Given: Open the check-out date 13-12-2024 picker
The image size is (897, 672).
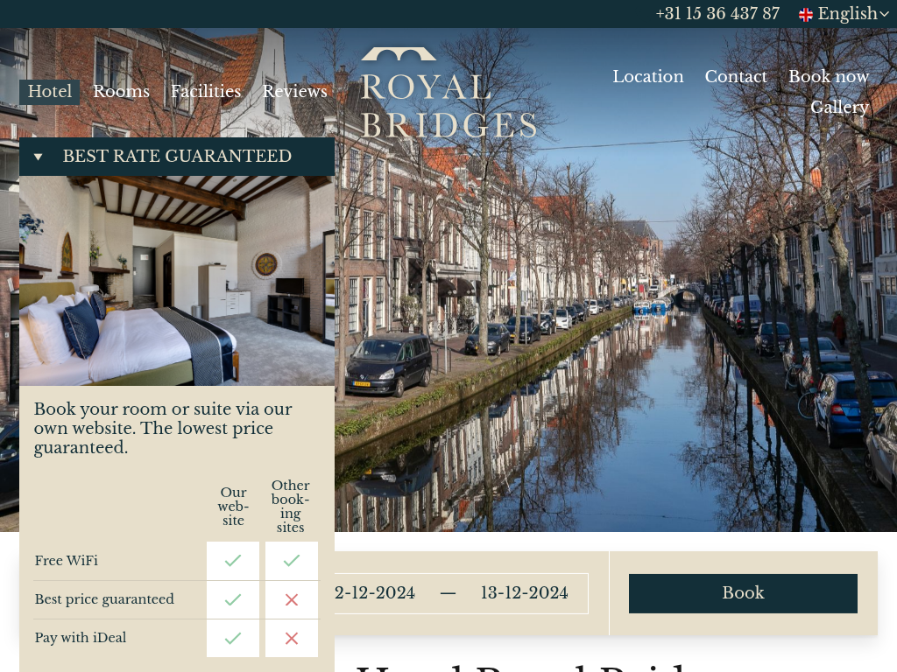Looking at the screenshot, I should coord(524,593).
